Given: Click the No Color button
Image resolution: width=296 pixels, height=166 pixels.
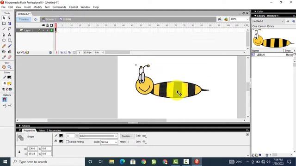Looking at the screenshot, I should (x=7, y=89).
